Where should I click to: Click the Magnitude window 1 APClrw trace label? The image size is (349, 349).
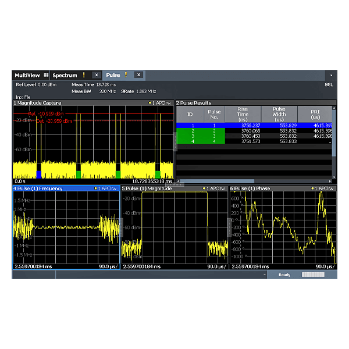point(214,188)
